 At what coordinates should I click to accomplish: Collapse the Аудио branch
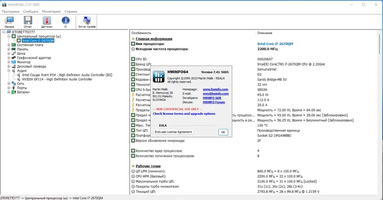pyautogui.click(x=9, y=70)
